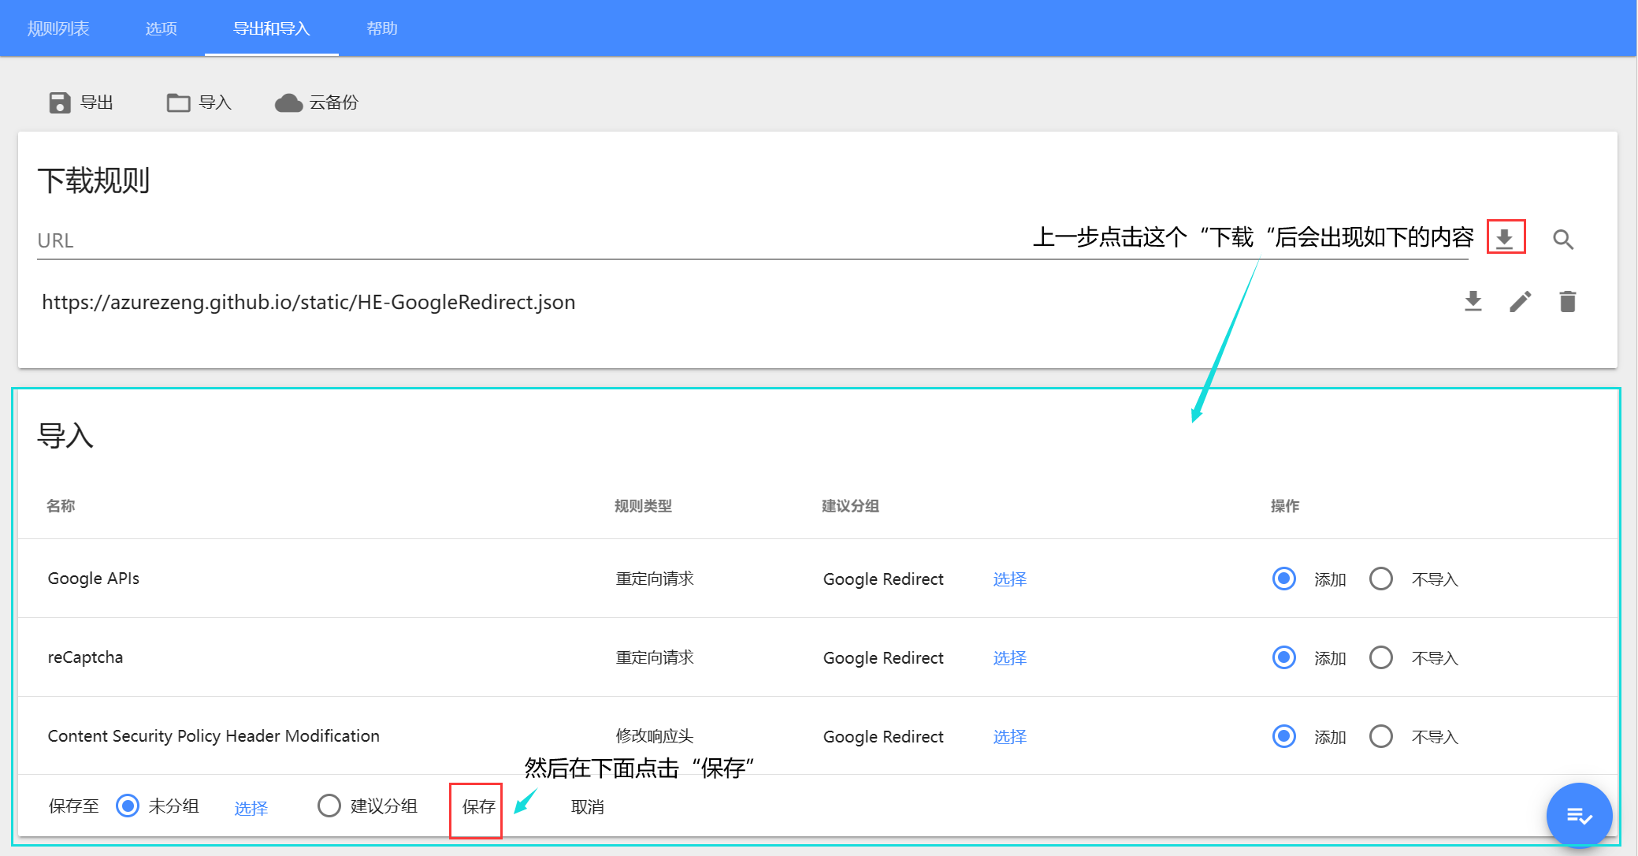Click the 导入 folder icon
This screenshot has width=1638, height=856.
click(x=178, y=102)
